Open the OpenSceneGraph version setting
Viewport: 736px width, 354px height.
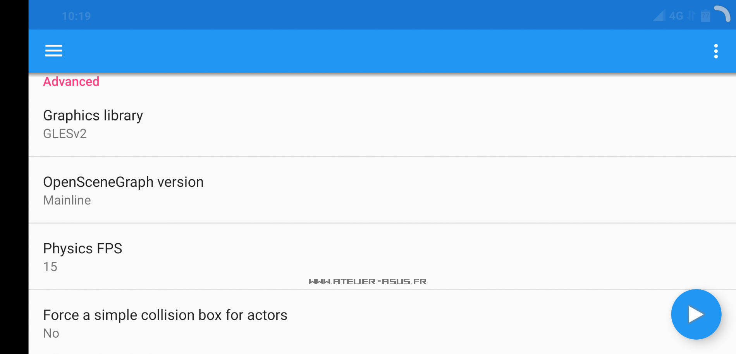pyautogui.click(x=123, y=182)
